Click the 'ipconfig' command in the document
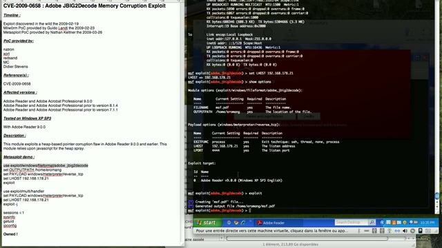442x248 pixels. click(x=10, y=225)
